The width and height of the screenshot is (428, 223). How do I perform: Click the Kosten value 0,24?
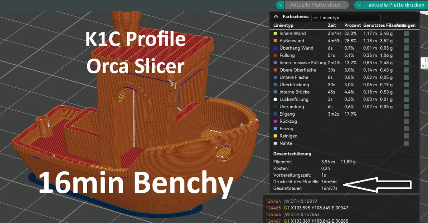coord(326,168)
